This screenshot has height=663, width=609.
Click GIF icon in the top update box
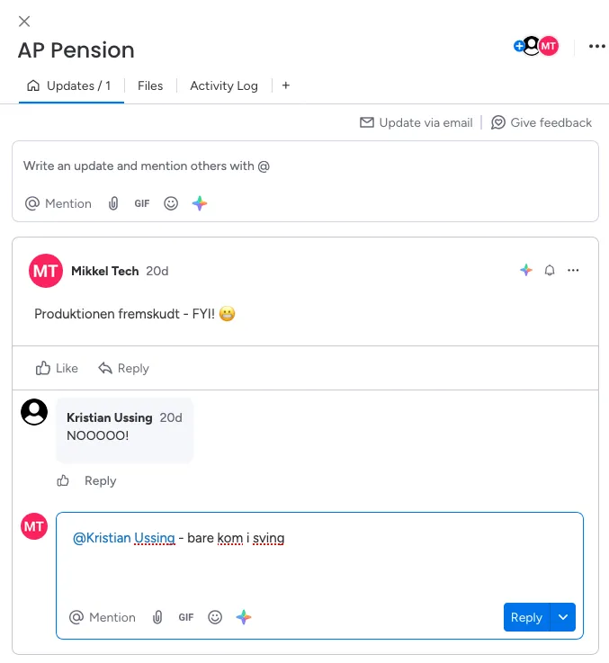(x=142, y=203)
